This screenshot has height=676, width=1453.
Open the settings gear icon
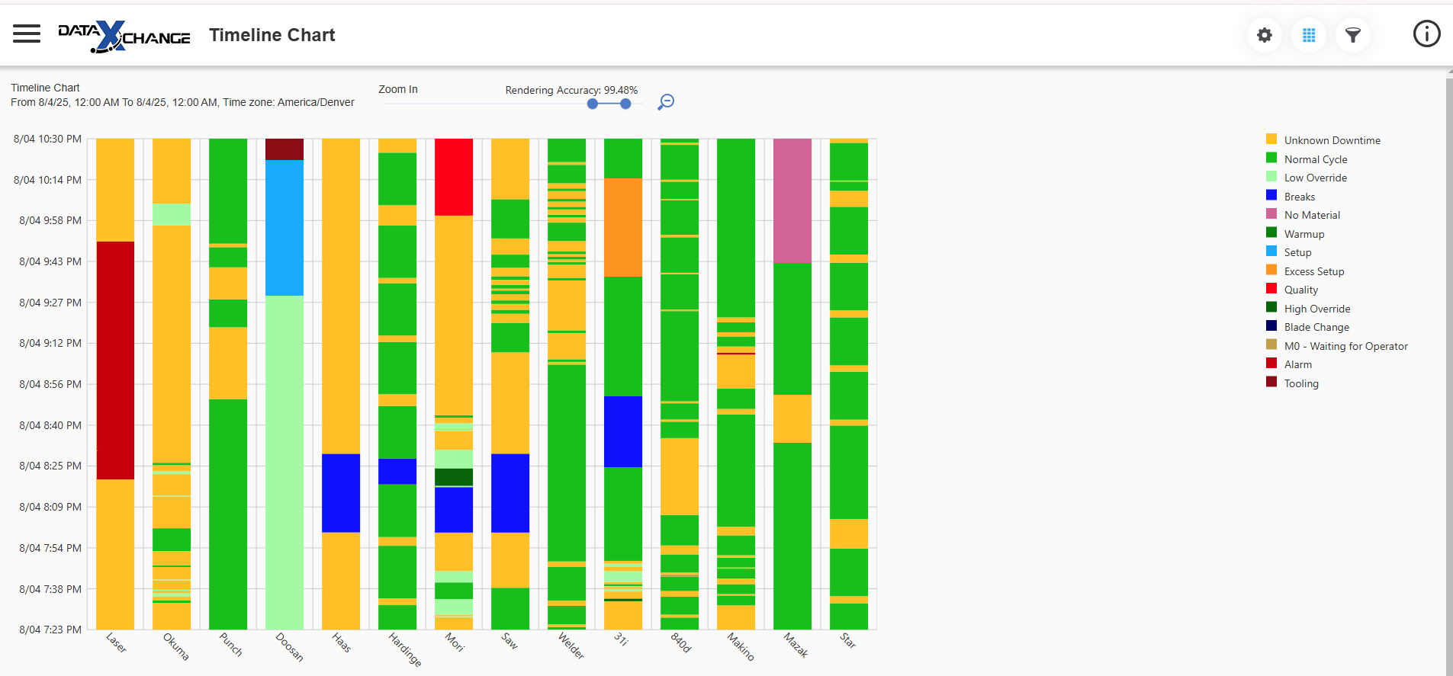click(x=1264, y=35)
